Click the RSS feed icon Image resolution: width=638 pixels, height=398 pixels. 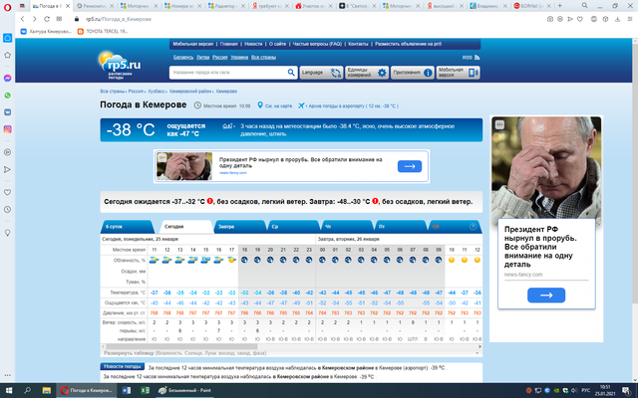477,58
